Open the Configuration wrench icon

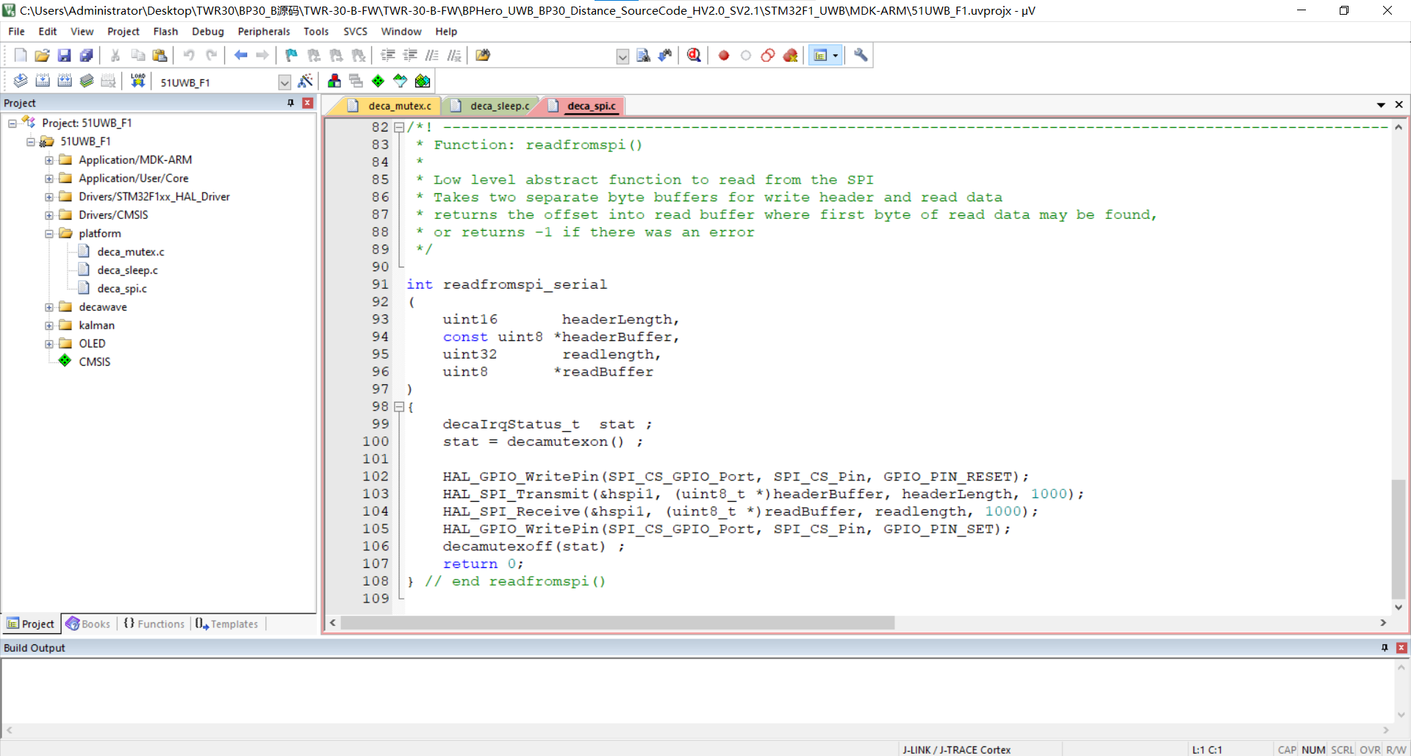[861, 55]
